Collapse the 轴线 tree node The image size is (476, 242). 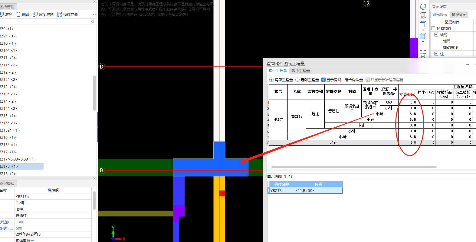tap(436, 35)
